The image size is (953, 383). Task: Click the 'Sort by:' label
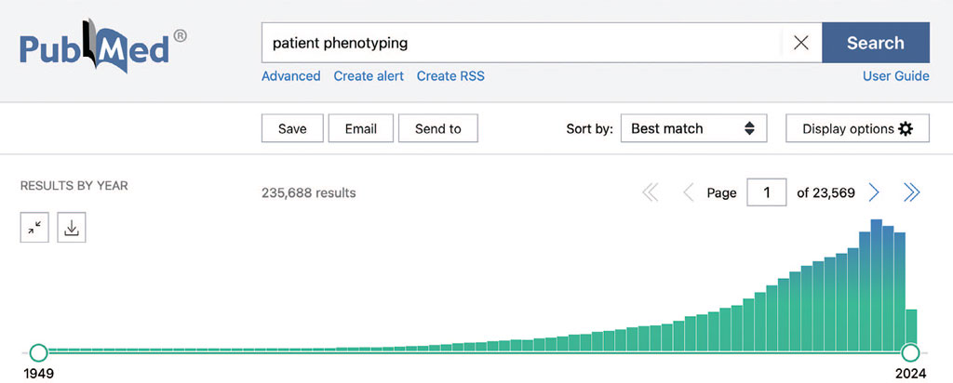589,128
